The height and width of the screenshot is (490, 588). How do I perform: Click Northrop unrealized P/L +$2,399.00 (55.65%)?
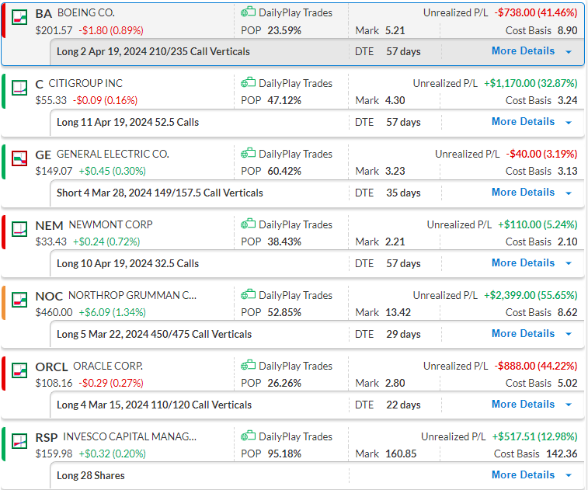[531, 295]
